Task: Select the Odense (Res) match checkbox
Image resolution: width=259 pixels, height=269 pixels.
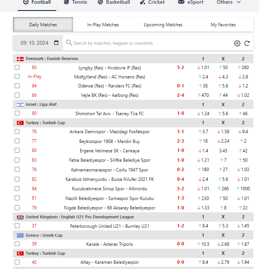Action: tap(17, 86)
